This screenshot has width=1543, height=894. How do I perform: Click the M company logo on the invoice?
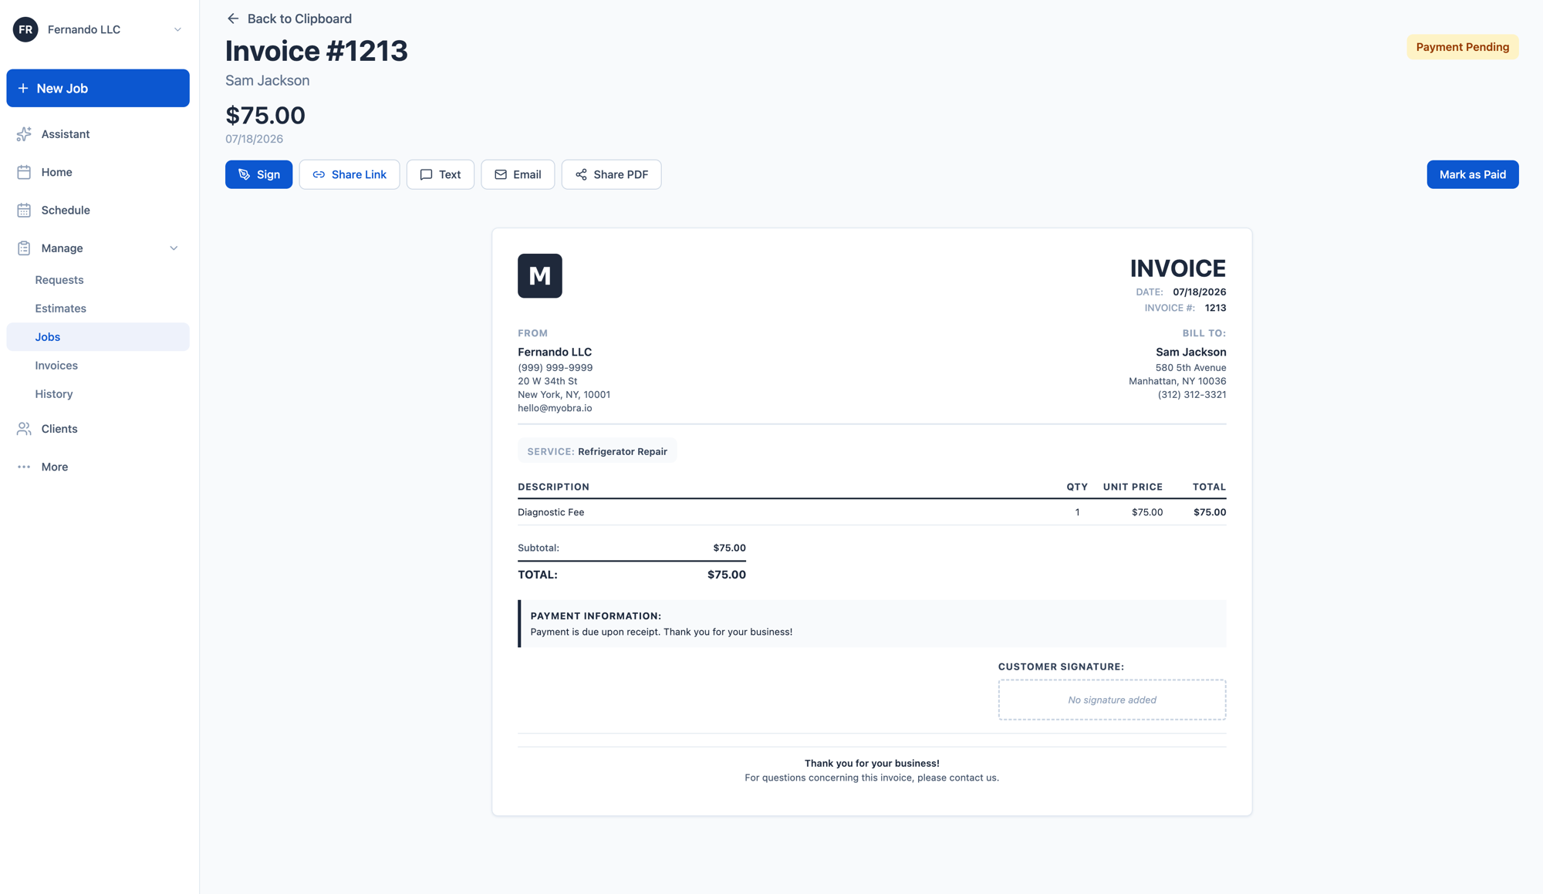pyautogui.click(x=540, y=275)
